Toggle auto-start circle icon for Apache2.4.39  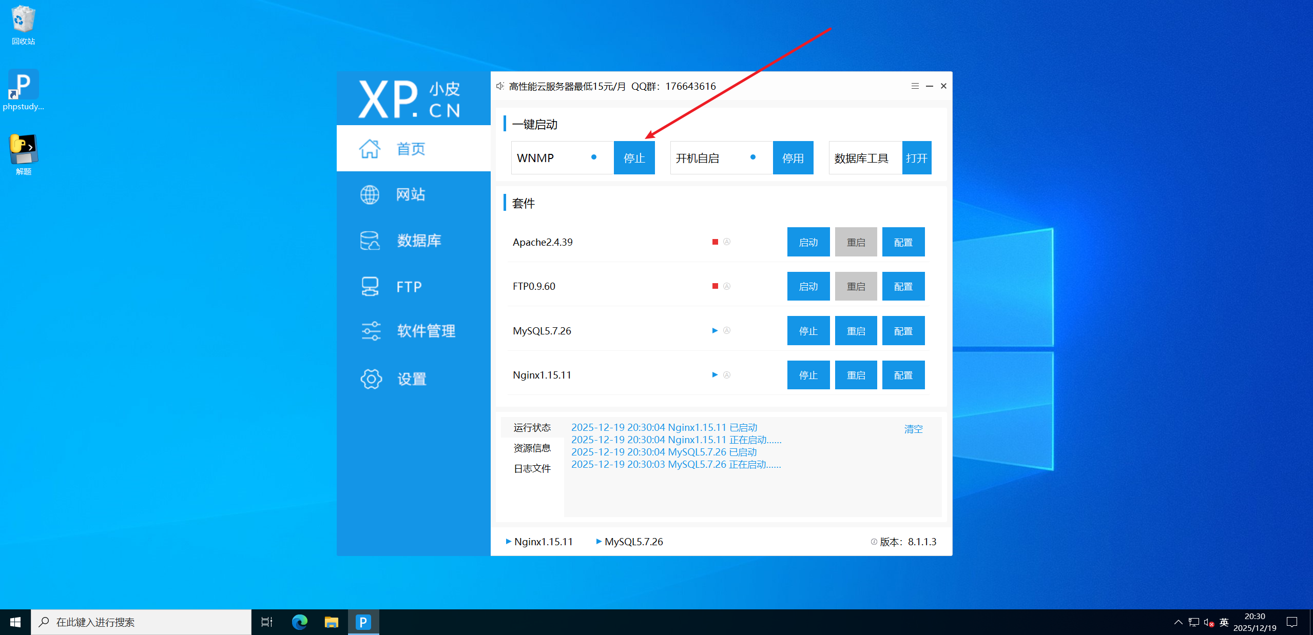tap(727, 242)
